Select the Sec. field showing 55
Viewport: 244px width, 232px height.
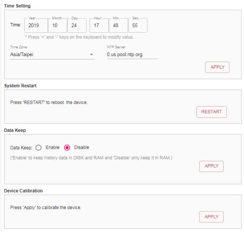coord(138,25)
